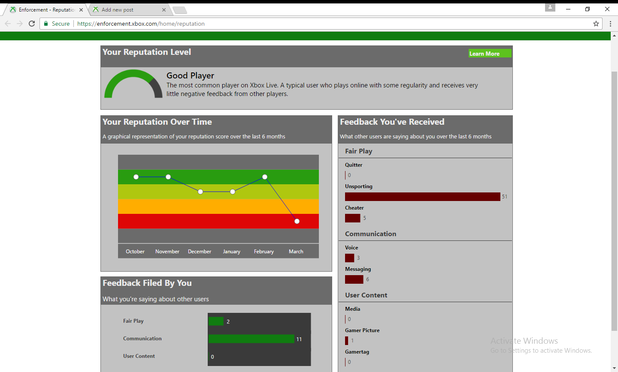Click the Fair Play filed feedback green bar

click(x=216, y=321)
